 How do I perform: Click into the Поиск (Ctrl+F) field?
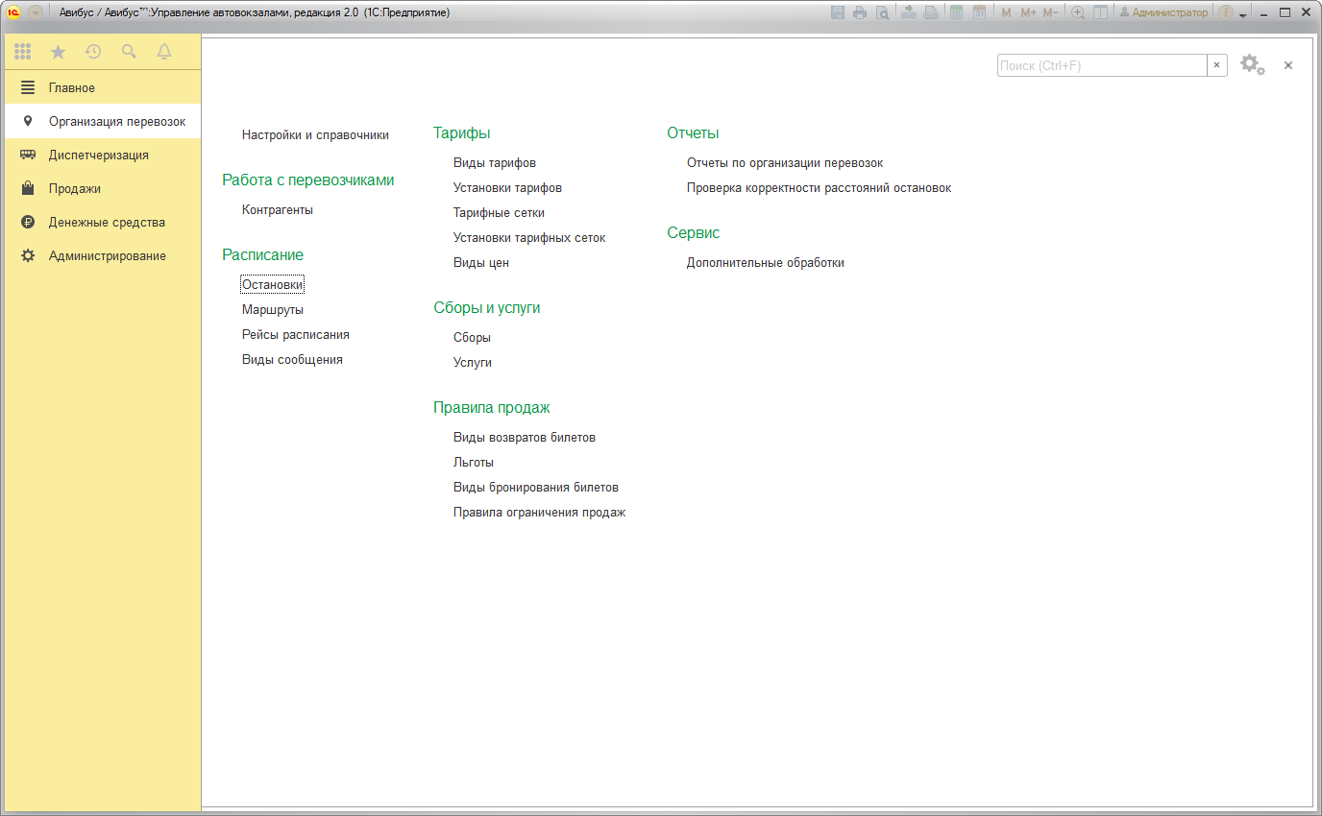coord(1101,65)
